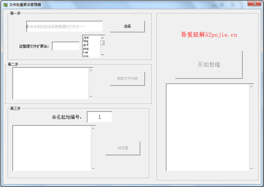Focus the 欲整理文件扩展名 text box
The width and height of the screenshot is (264, 187).
pos(66,46)
